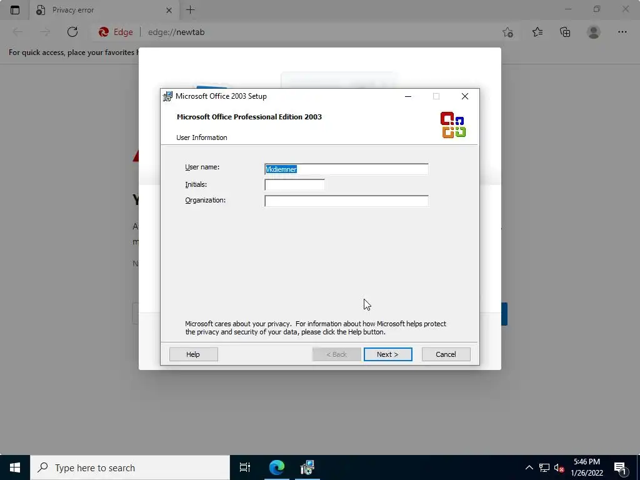Open Task View on the taskbar
Viewport: 640px width, 480px height.
coord(244,467)
